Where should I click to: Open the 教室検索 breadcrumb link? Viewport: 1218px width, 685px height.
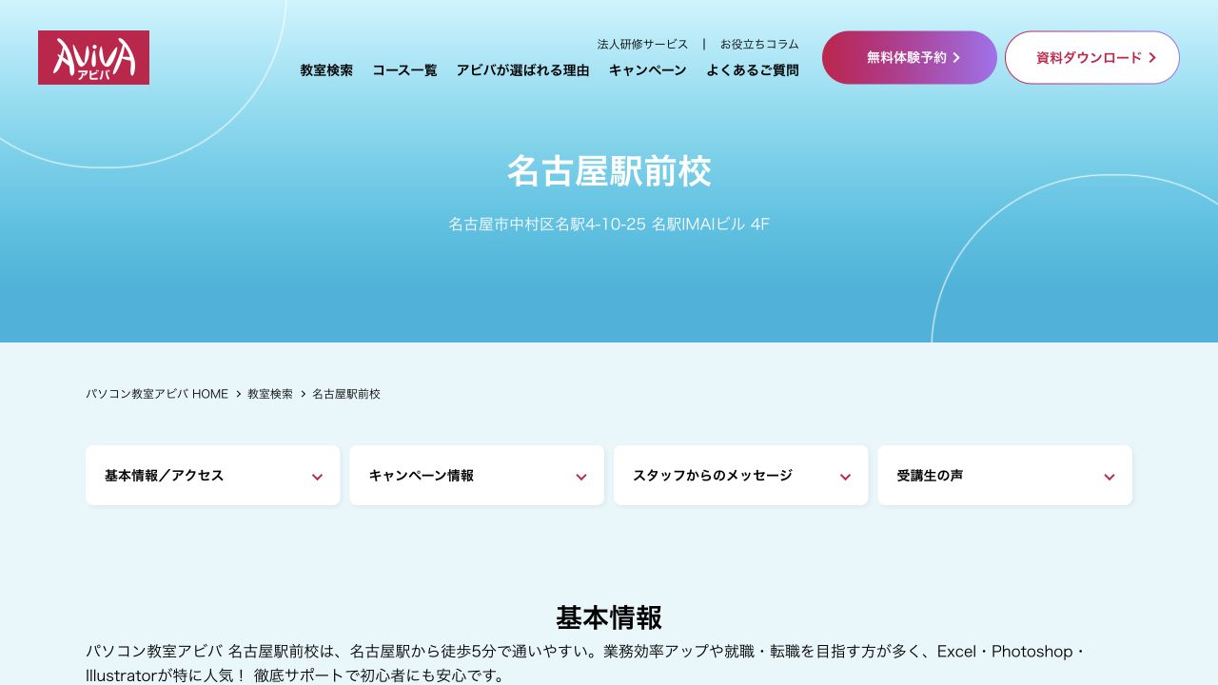tap(270, 394)
